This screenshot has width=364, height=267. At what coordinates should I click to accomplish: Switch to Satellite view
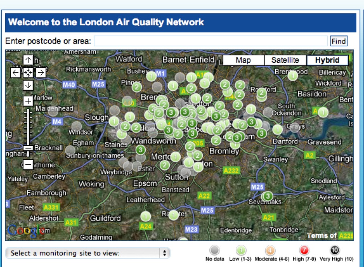click(285, 60)
